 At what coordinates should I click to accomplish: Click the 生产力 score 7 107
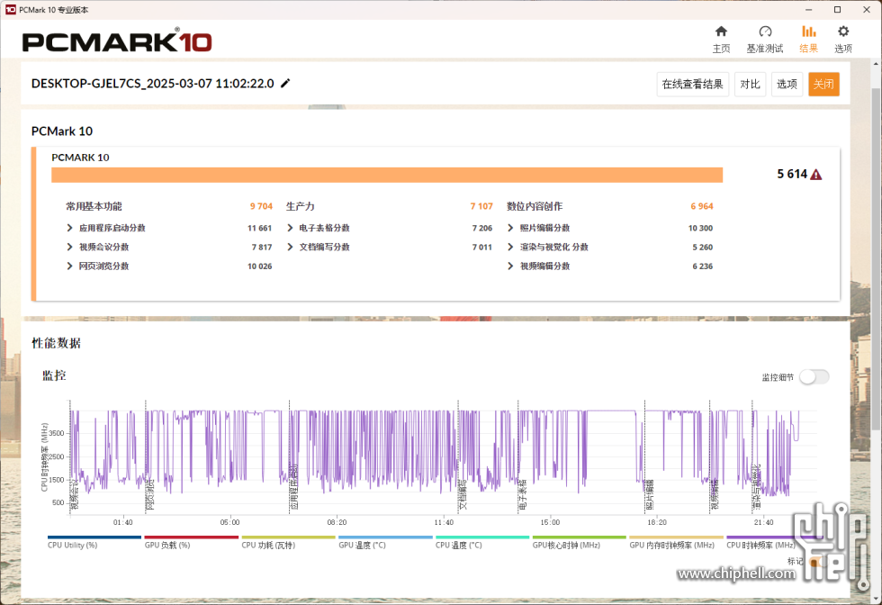click(481, 206)
